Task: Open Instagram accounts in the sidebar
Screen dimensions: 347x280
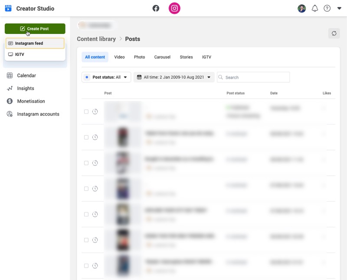Action: [38, 114]
